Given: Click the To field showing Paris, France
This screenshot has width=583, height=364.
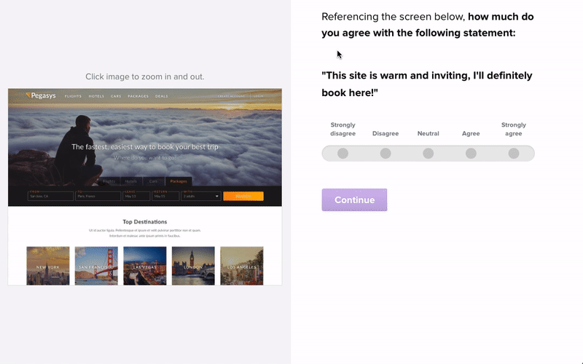Looking at the screenshot, I should click(98, 196).
